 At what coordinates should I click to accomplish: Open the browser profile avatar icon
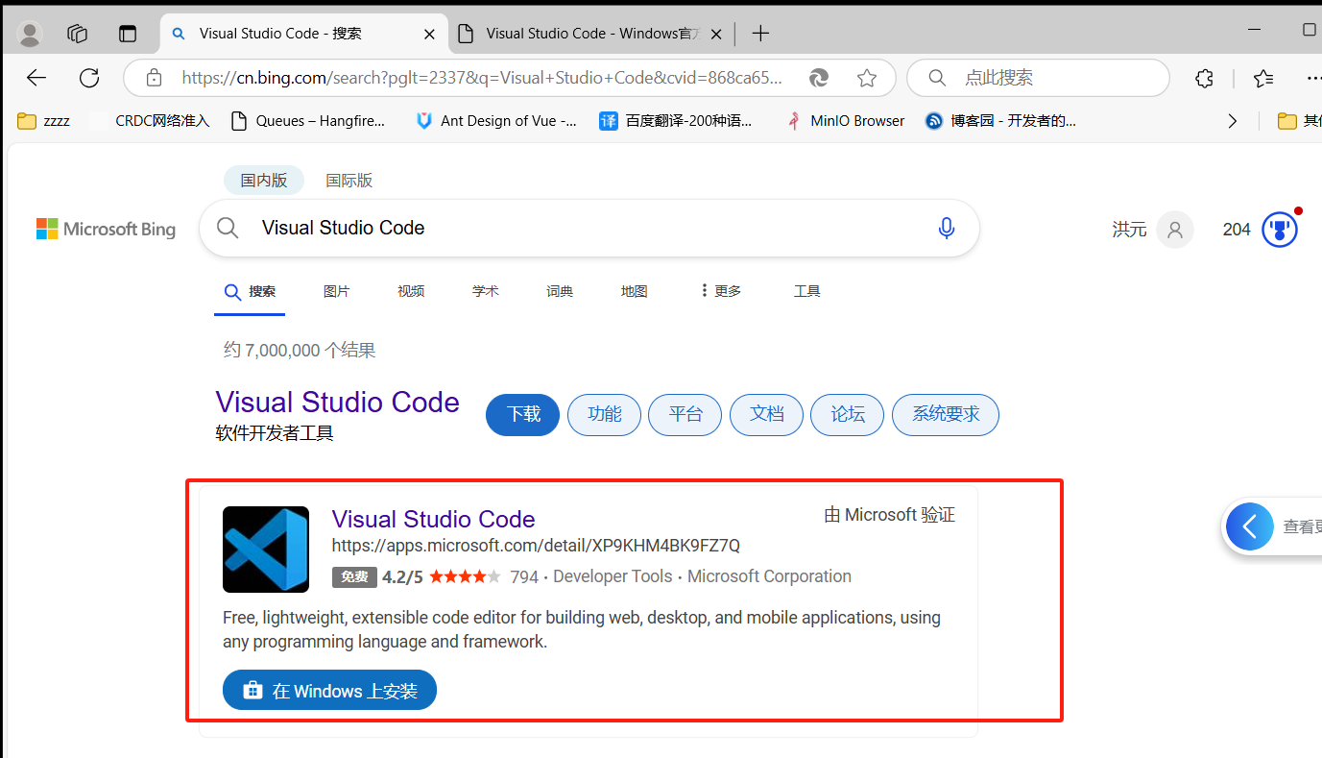pyautogui.click(x=31, y=34)
